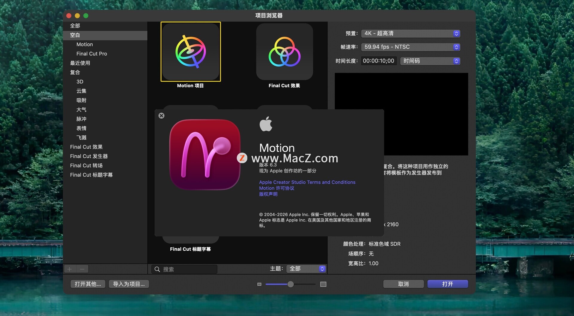574x316 pixels.
Task: Select Final Cut Pro in sidebar
Action: click(x=105, y=54)
